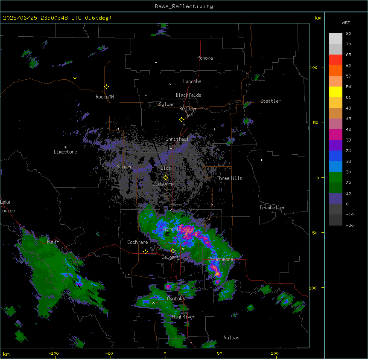Image resolution: width=368 pixels, height=359 pixels.
Task: Select the magenta 39-42 dBZ legend swatch
Action: (x=336, y=135)
